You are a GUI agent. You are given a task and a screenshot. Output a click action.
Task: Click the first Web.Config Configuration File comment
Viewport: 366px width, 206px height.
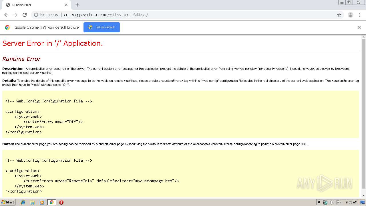[x=49, y=101]
